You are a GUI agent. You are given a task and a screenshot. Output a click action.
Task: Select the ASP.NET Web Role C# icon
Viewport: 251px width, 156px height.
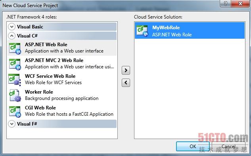pyautogui.click(x=15, y=49)
